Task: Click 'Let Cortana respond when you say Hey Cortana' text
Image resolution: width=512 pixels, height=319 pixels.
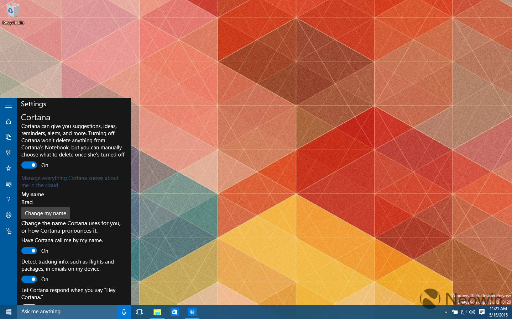Action: point(68,294)
